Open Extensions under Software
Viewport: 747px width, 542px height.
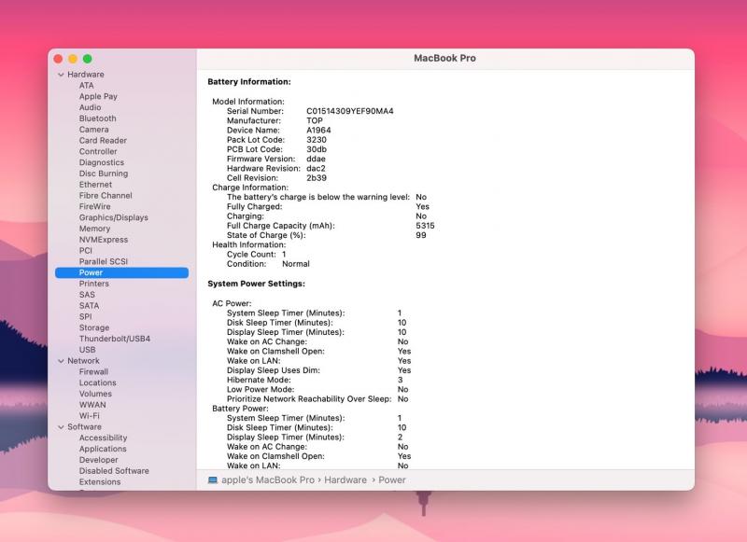click(x=100, y=481)
